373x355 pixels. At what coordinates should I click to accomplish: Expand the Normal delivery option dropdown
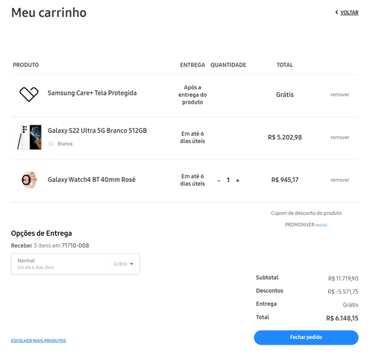point(75,264)
